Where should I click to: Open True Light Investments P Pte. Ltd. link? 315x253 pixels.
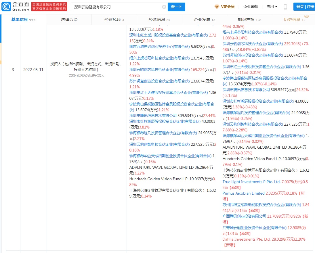[x=251, y=182]
